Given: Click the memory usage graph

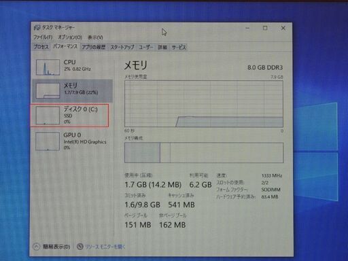Looking at the screenshot, I should [204, 104].
